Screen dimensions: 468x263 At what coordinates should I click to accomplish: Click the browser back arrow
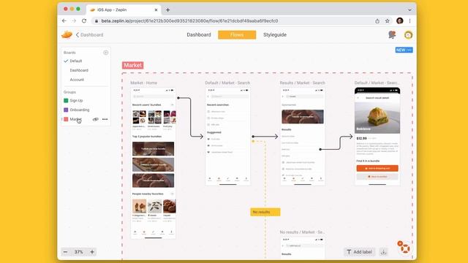(x=64, y=21)
